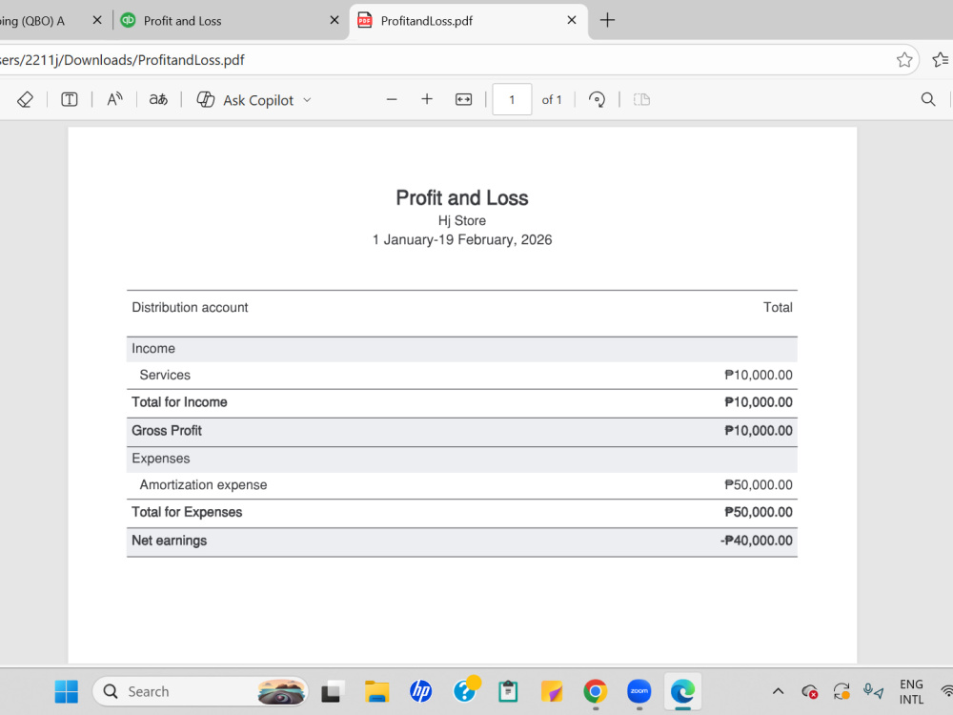The height and width of the screenshot is (715, 953).
Task: Open the Sticky Notes taskbar icon
Action: point(552,691)
